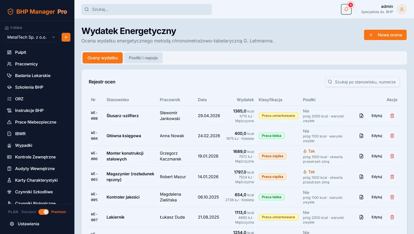This screenshot has height=234, width=414.
Task: Click employee name Łukasz Duda
Action: click(172, 217)
